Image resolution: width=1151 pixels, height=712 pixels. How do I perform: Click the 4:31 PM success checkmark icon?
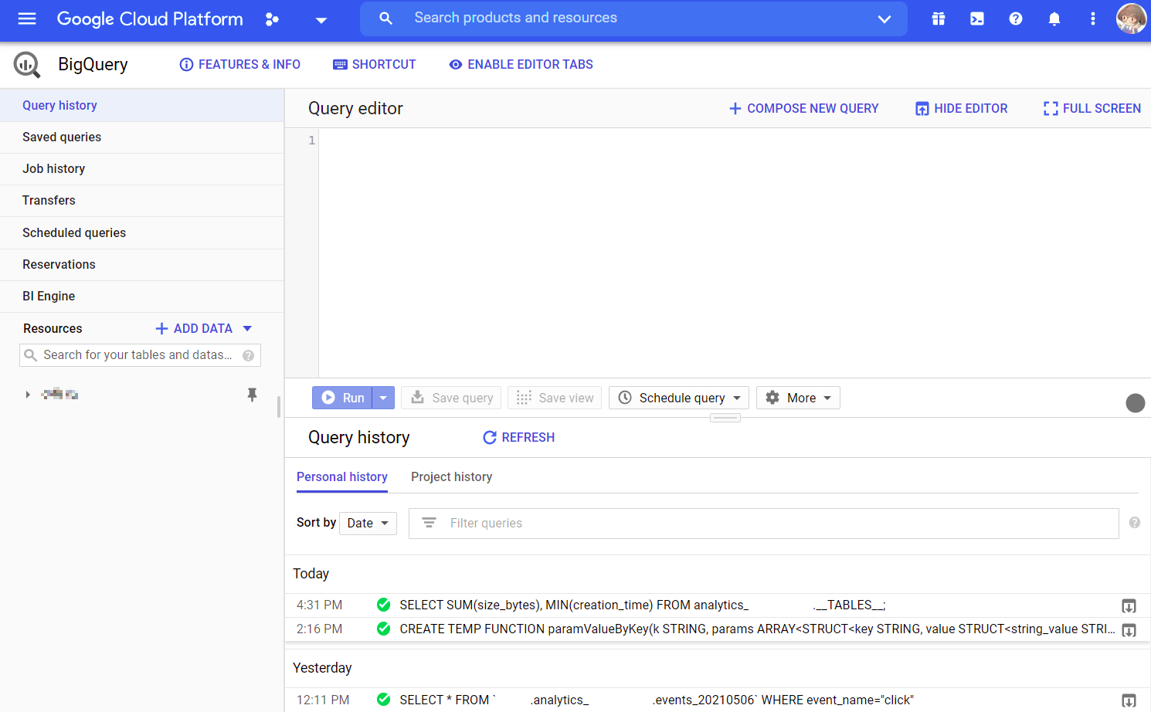coord(383,605)
